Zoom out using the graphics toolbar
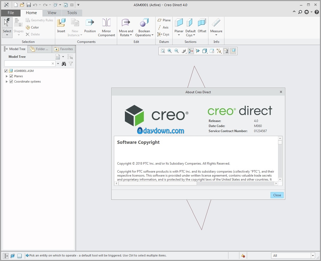The width and height of the screenshot is (321, 261). (176, 51)
